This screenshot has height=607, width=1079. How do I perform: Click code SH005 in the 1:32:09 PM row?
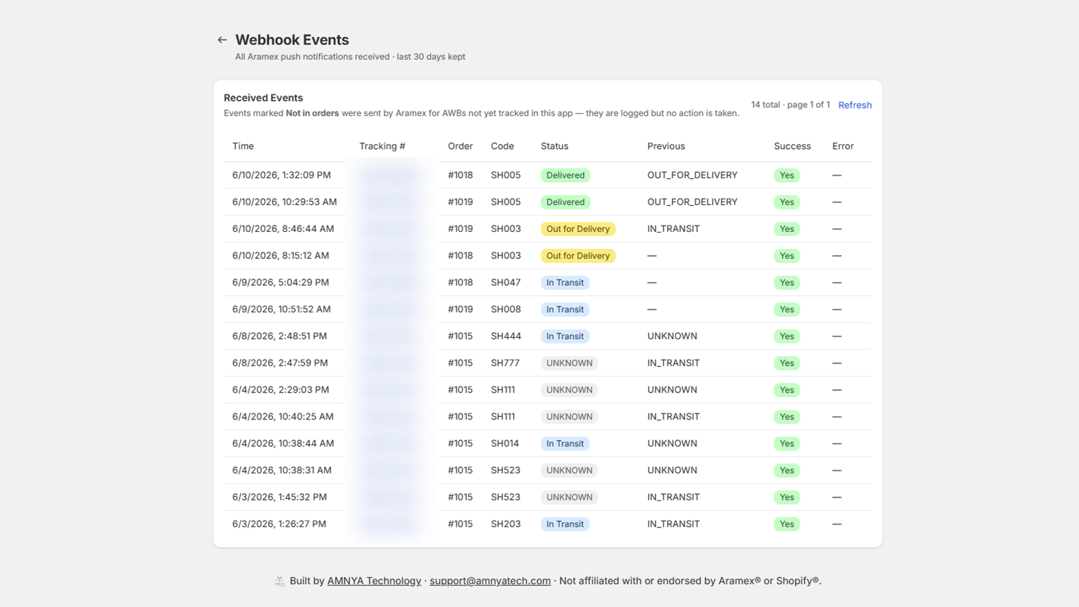(x=506, y=175)
